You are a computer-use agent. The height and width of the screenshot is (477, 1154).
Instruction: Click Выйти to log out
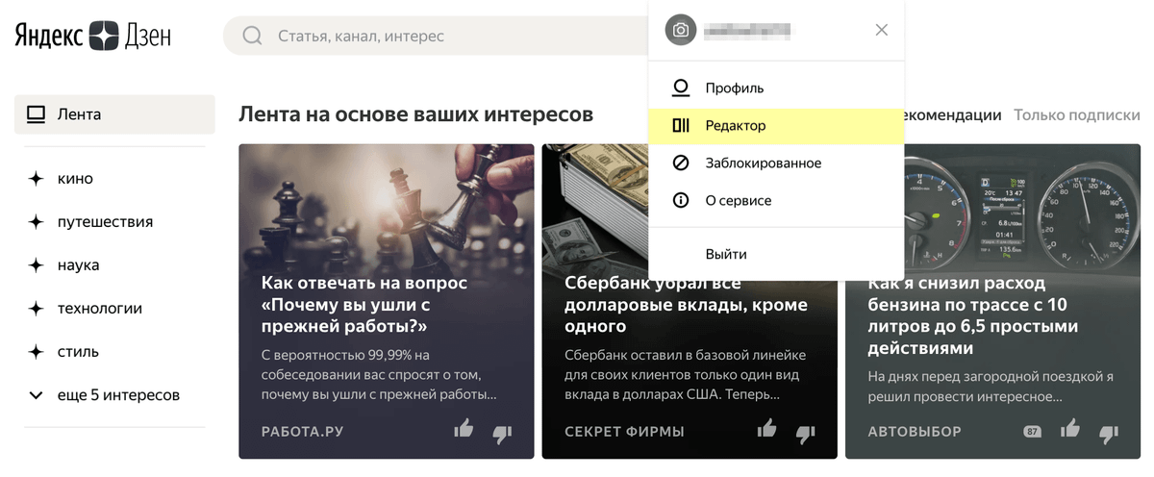[x=776, y=254]
